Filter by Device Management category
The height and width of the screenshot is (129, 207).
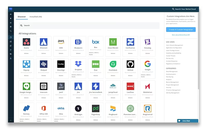172,82
